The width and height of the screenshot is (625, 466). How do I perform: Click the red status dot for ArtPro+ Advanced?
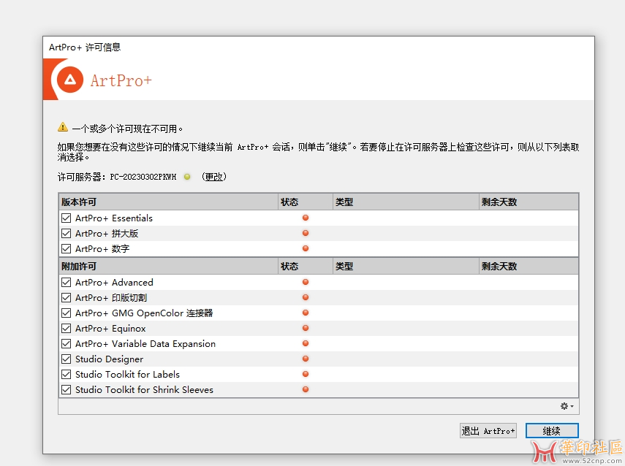pos(306,282)
